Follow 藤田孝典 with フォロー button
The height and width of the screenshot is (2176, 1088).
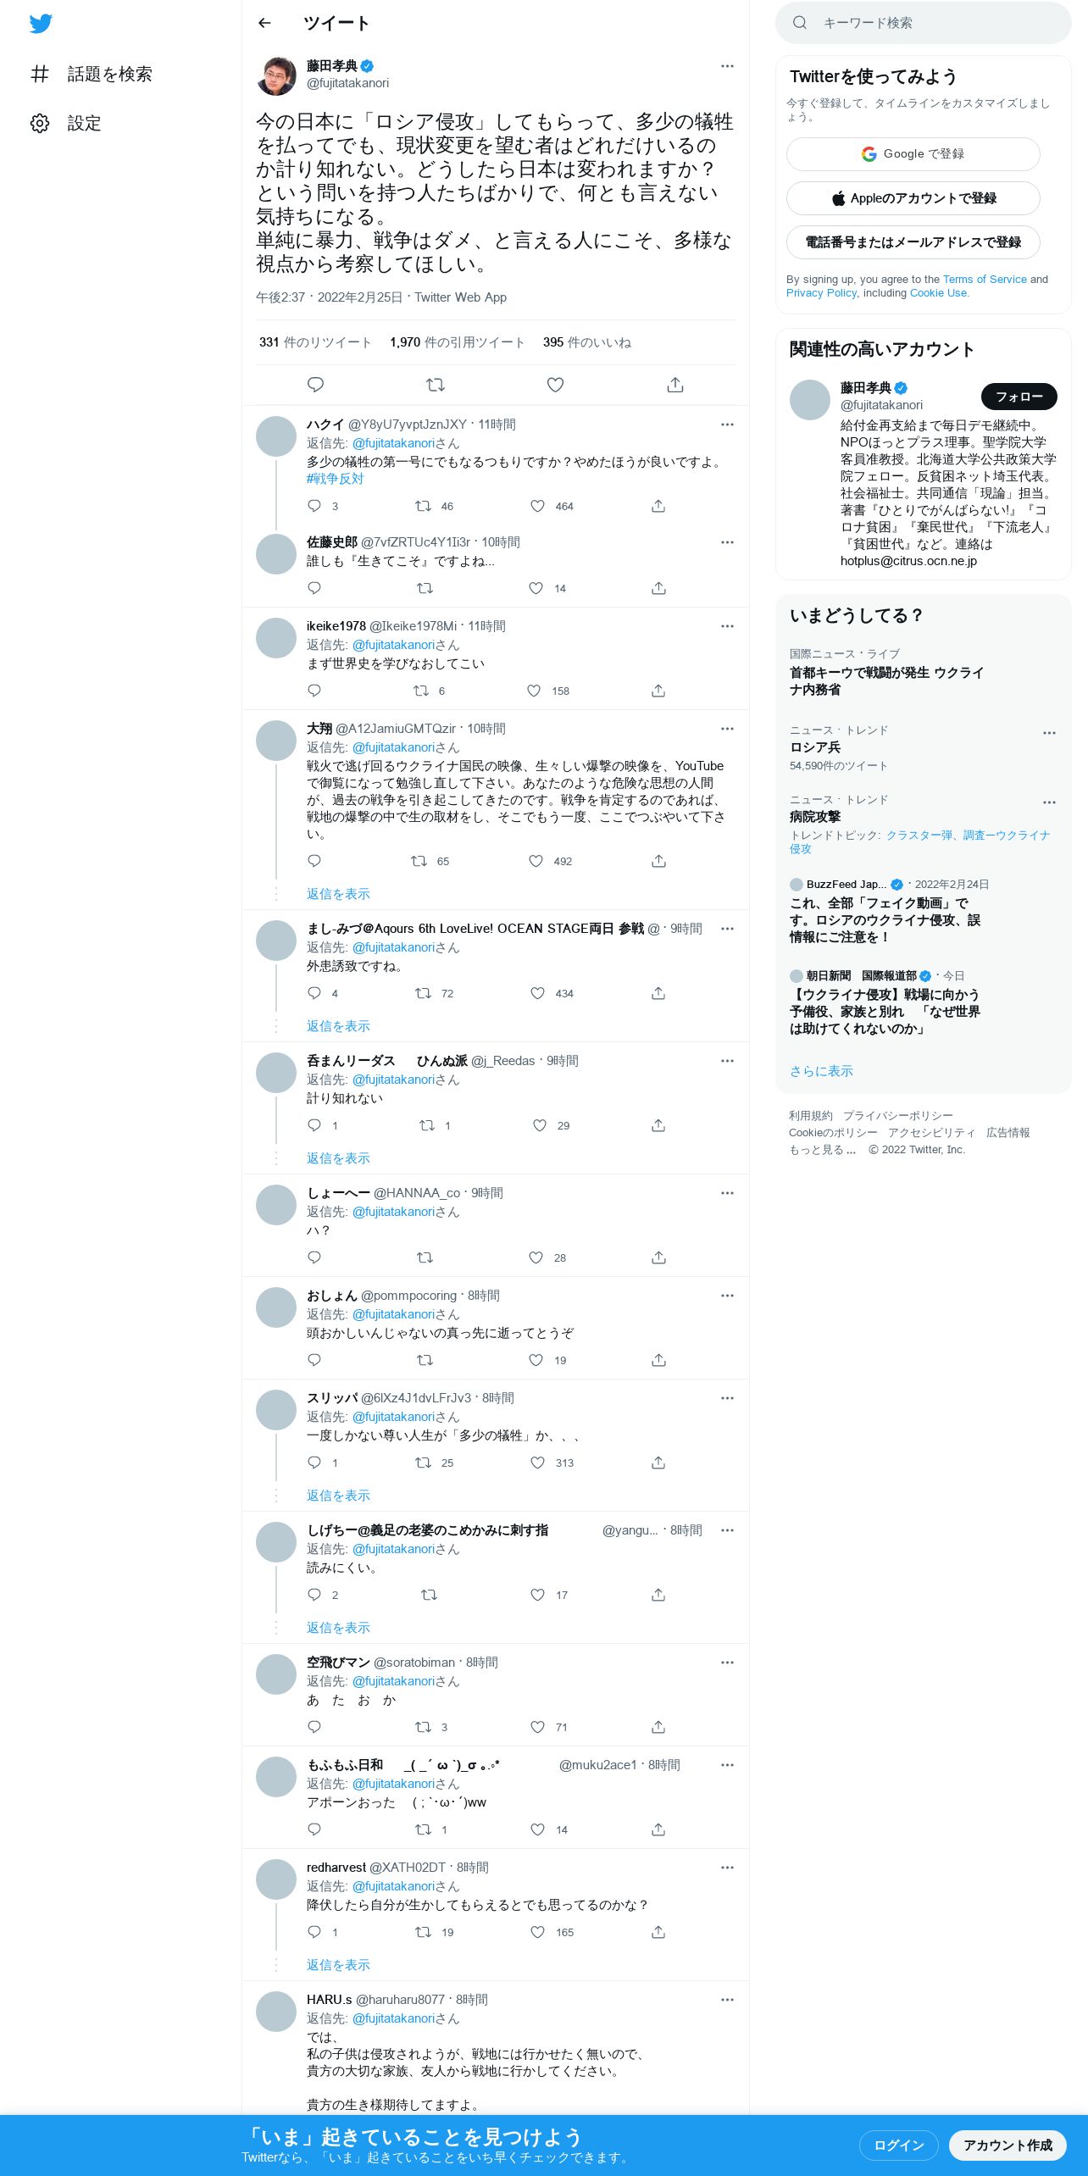click(x=1019, y=397)
